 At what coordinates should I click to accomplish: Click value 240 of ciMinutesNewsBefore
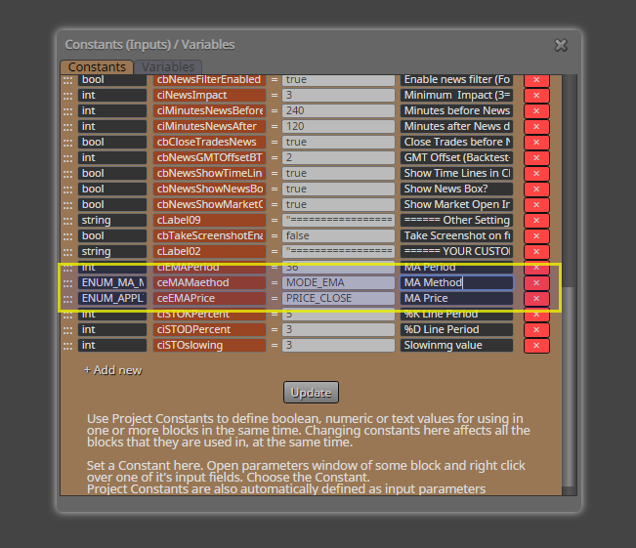(339, 110)
